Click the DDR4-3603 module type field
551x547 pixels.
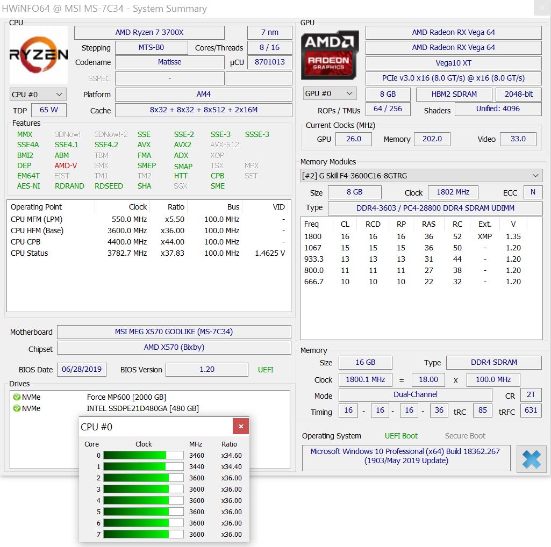tap(435, 208)
